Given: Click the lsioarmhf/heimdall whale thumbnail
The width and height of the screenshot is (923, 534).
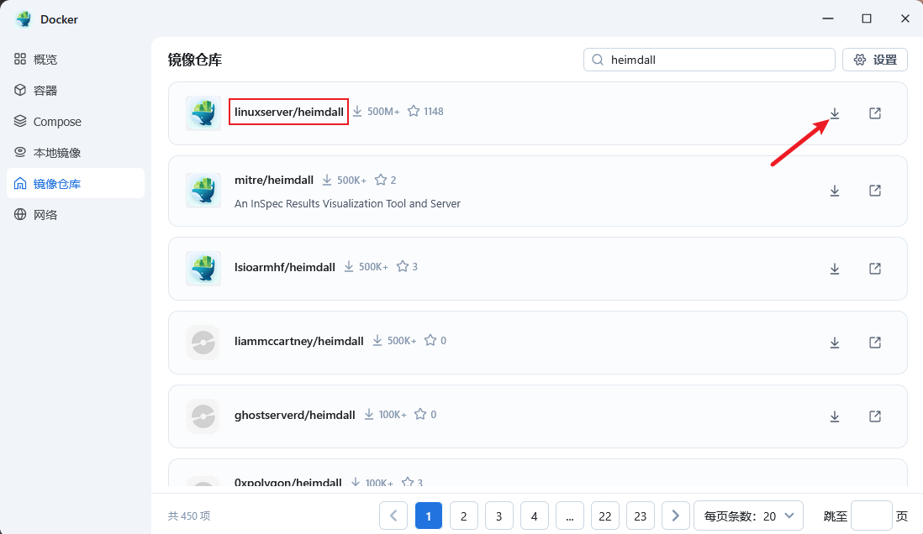Looking at the screenshot, I should click(203, 269).
